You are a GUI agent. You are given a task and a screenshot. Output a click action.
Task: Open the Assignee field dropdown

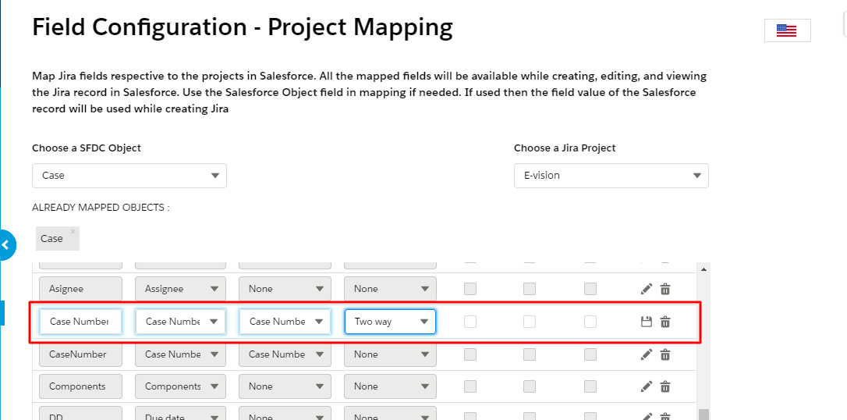click(x=180, y=289)
